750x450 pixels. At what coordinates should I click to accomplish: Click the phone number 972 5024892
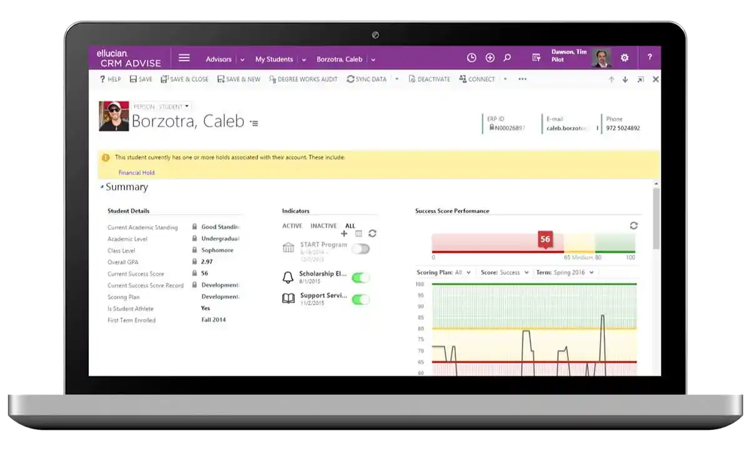click(x=622, y=128)
